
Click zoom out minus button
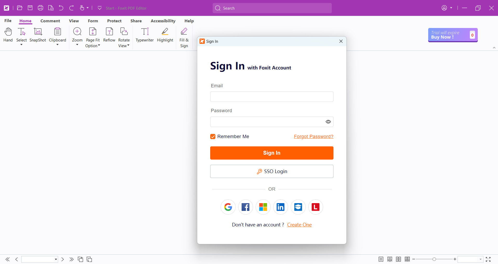414,259
